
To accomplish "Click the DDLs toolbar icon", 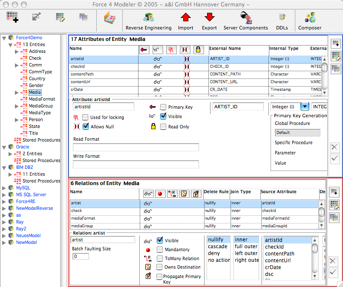I will (x=282, y=17).
